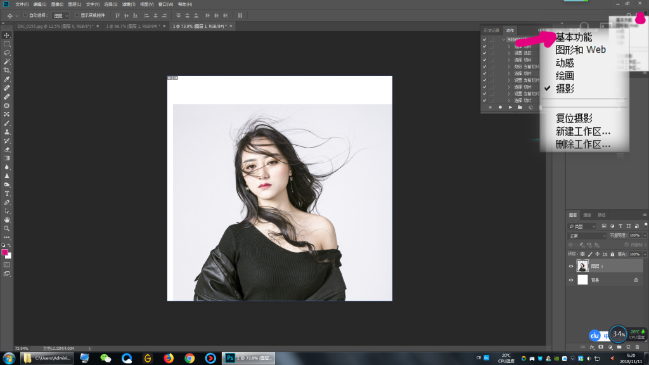Enable the 自动选择 checkbox
The height and width of the screenshot is (365, 649).
pyautogui.click(x=25, y=15)
